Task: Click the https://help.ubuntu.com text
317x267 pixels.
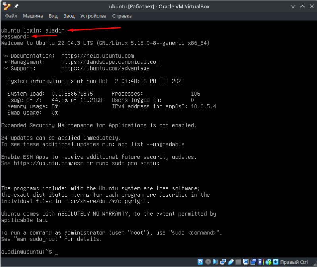Action: tap(97, 56)
